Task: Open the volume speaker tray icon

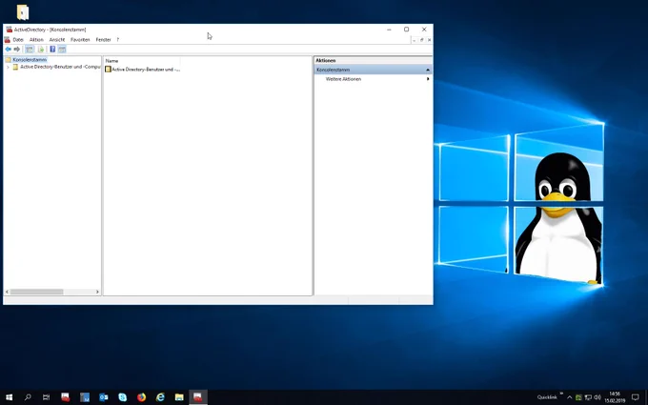Action: (x=597, y=397)
